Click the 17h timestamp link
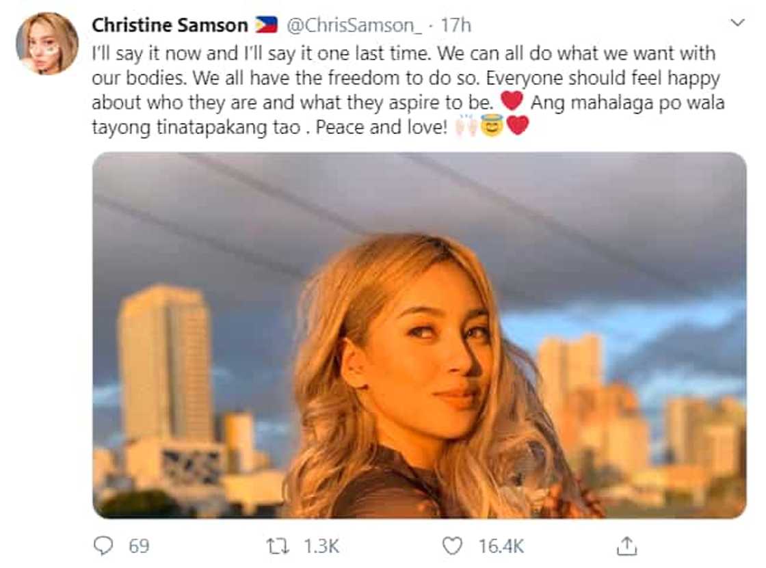This screenshot has height=568, width=766. pos(456,25)
